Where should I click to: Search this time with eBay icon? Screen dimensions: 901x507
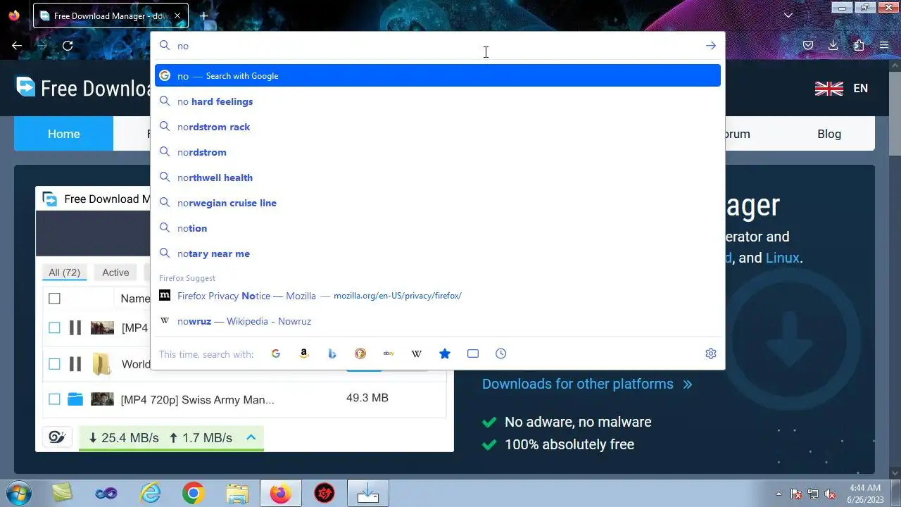point(389,353)
